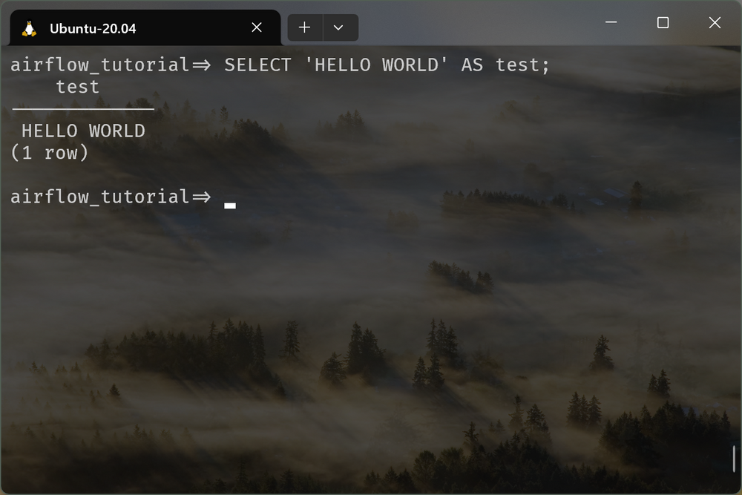Click the airflow_tutorial prompt text
Image resolution: width=742 pixels, height=495 pixels.
point(99,65)
